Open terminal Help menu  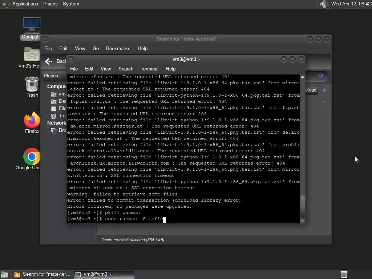[170, 69]
